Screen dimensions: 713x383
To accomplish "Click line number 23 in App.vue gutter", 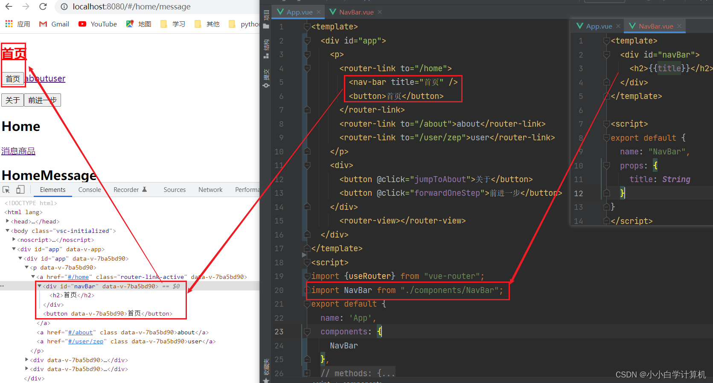I will click(279, 331).
